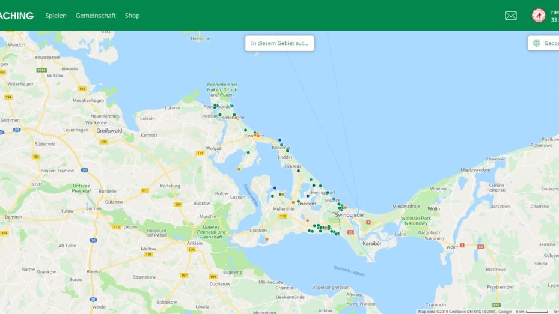
Task: Click the Greifswald city label on map
Action: click(x=109, y=131)
